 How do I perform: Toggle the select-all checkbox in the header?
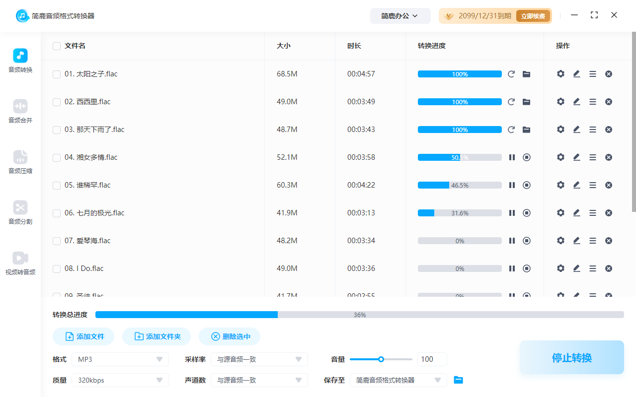pyautogui.click(x=57, y=46)
